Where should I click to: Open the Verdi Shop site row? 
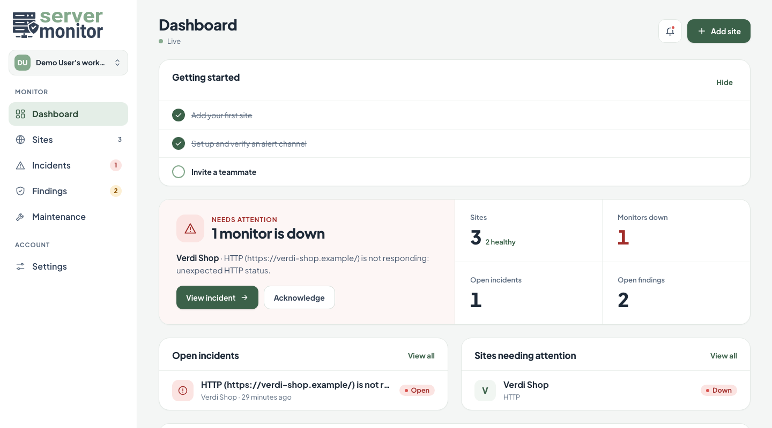[x=606, y=391]
